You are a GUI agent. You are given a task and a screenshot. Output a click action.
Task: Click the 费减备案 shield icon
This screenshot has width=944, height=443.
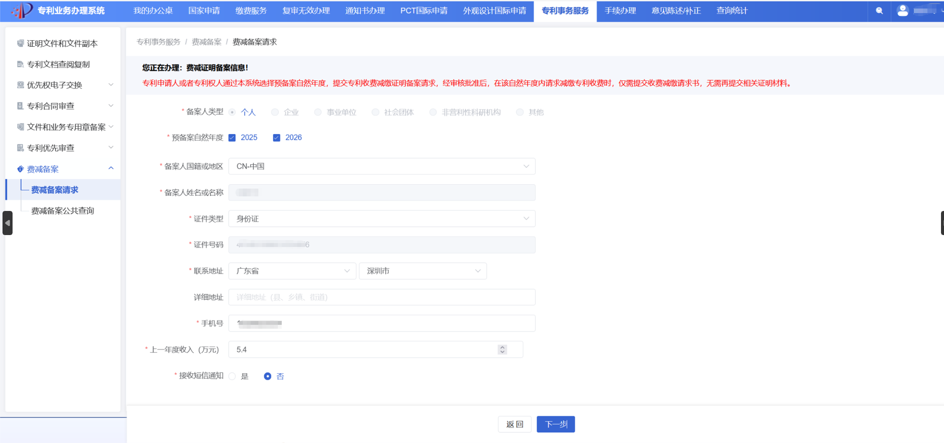tap(20, 169)
